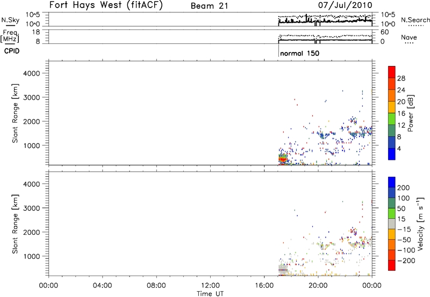The width and height of the screenshot is (430, 297).
Task: Click the date '07/Jul/2010'
Action: (345, 5)
